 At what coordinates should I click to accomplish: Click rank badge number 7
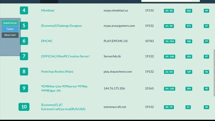tap(24, 56)
